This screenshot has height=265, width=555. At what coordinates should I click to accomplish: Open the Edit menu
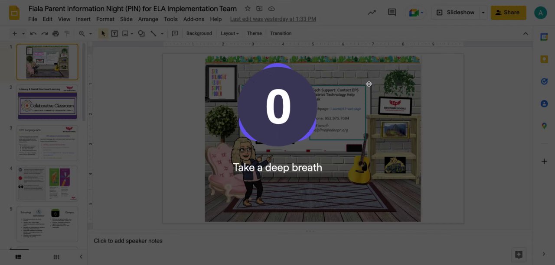click(48, 19)
